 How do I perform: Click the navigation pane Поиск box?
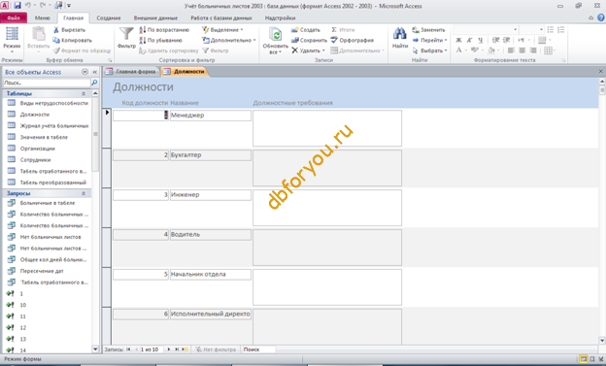coord(47,83)
